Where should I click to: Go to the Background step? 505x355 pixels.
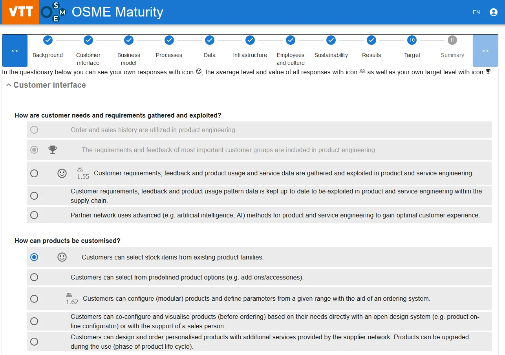pos(48,40)
